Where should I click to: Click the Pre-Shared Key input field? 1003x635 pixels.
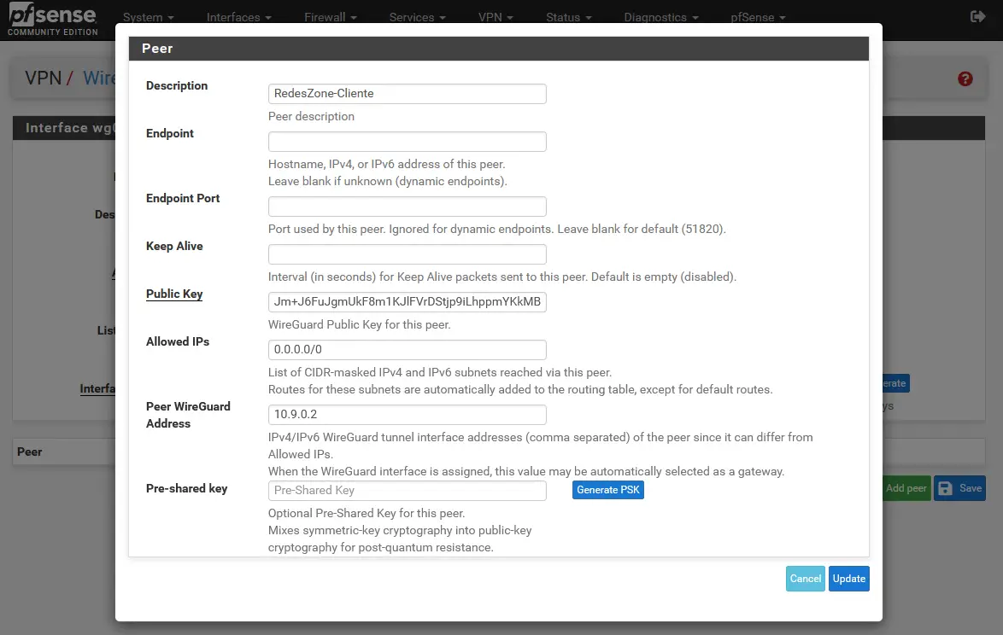pos(407,490)
